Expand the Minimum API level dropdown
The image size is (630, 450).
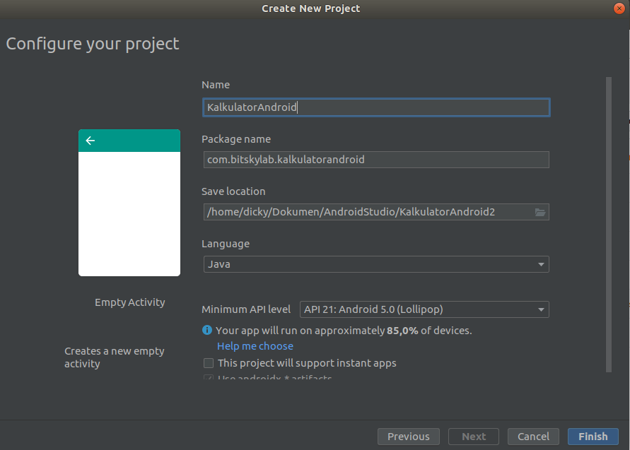424,309
